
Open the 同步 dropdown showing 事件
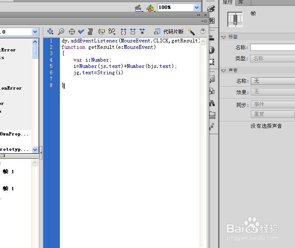point(273,104)
